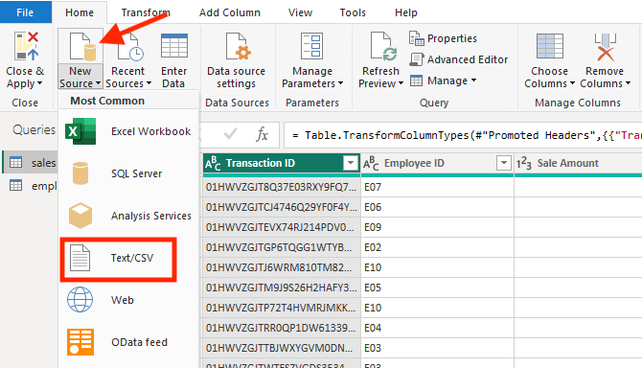Select Excel Workbook from the source list
Image resolution: width=642 pixels, height=368 pixels.
tap(128, 131)
